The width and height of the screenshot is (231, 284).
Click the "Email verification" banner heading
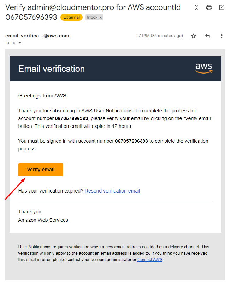[52, 69]
